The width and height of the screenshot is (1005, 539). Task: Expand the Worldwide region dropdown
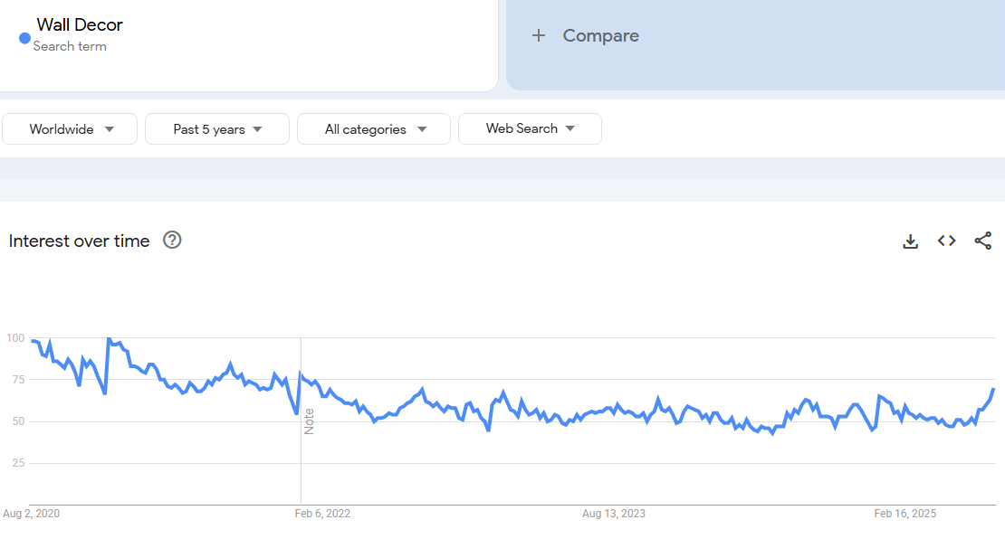point(71,129)
